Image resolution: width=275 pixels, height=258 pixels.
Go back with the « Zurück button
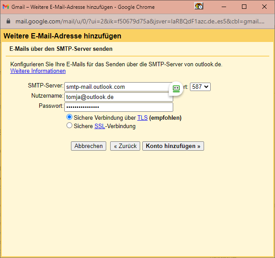coord(125,146)
